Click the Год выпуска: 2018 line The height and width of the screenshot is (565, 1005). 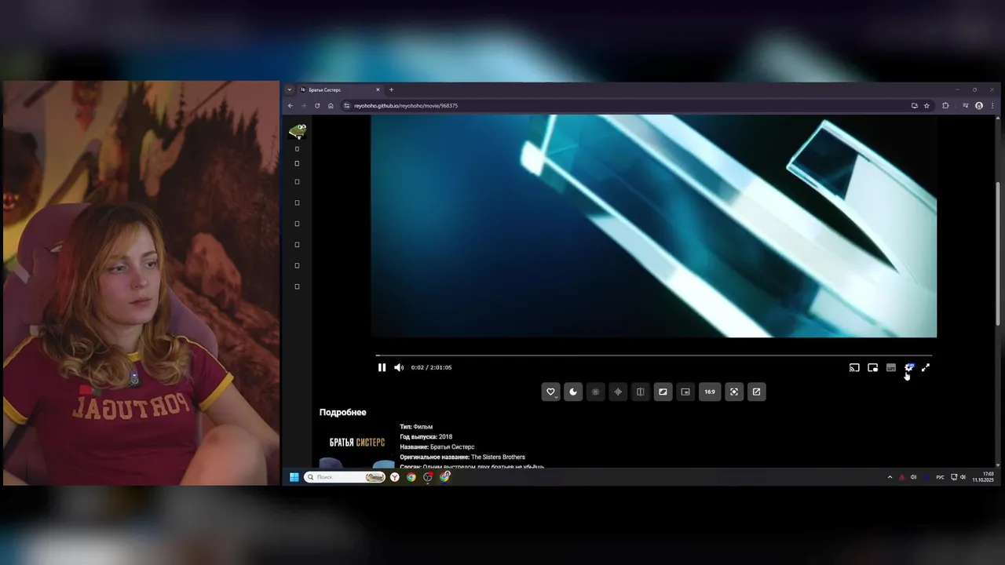426,437
